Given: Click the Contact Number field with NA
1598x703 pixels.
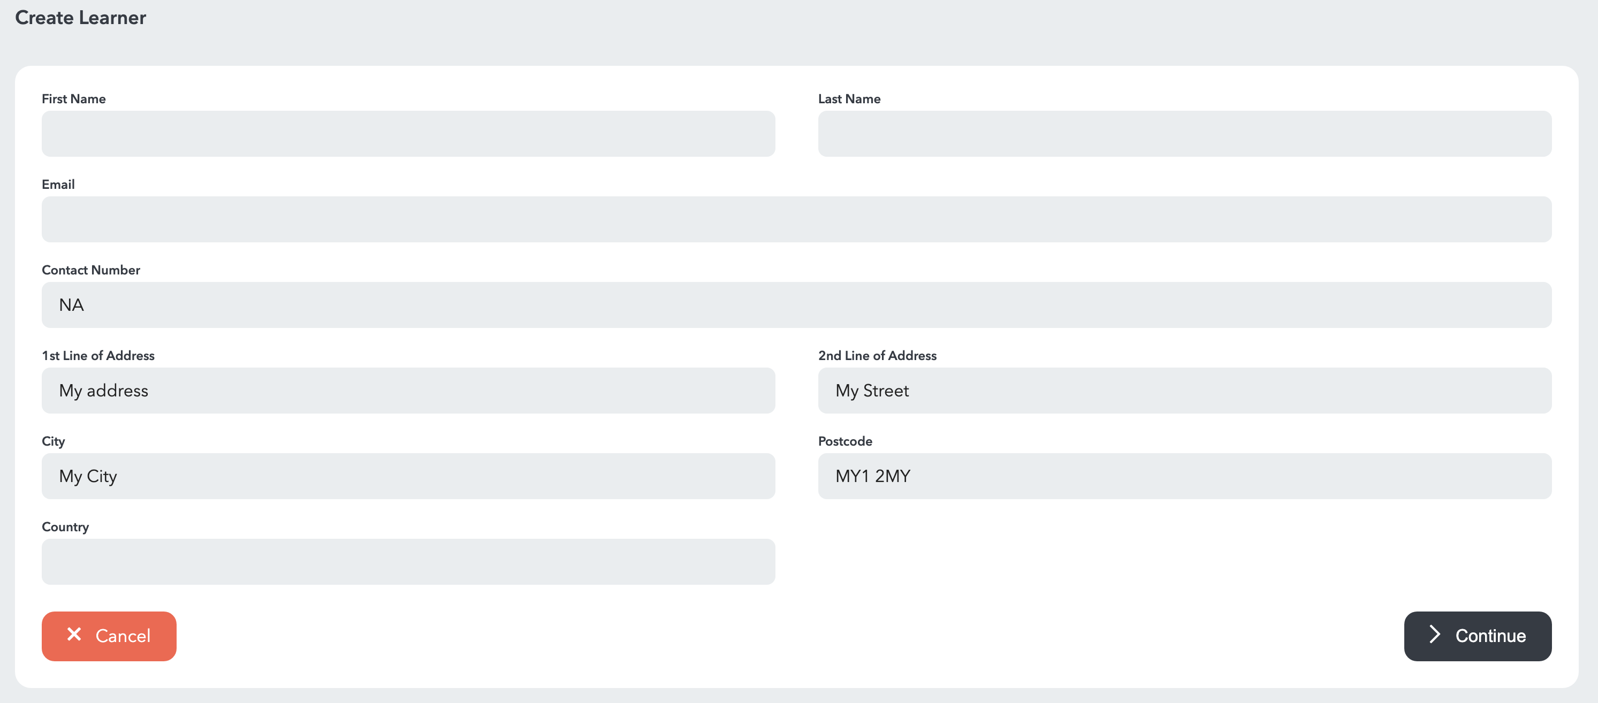Looking at the screenshot, I should tap(796, 304).
